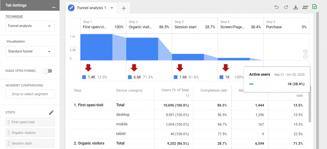
Task: Open the share with users icon
Action: pyautogui.click(x=305, y=7)
